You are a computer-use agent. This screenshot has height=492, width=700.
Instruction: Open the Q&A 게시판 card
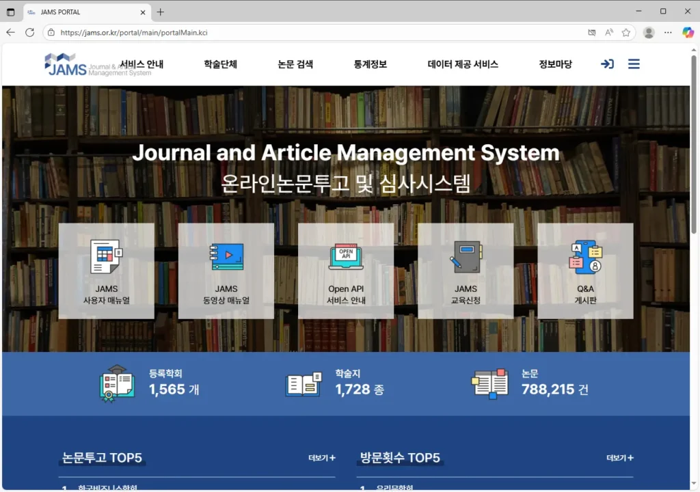click(x=585, y=271)
